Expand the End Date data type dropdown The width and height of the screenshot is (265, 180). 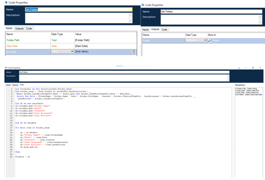point(72,52)
